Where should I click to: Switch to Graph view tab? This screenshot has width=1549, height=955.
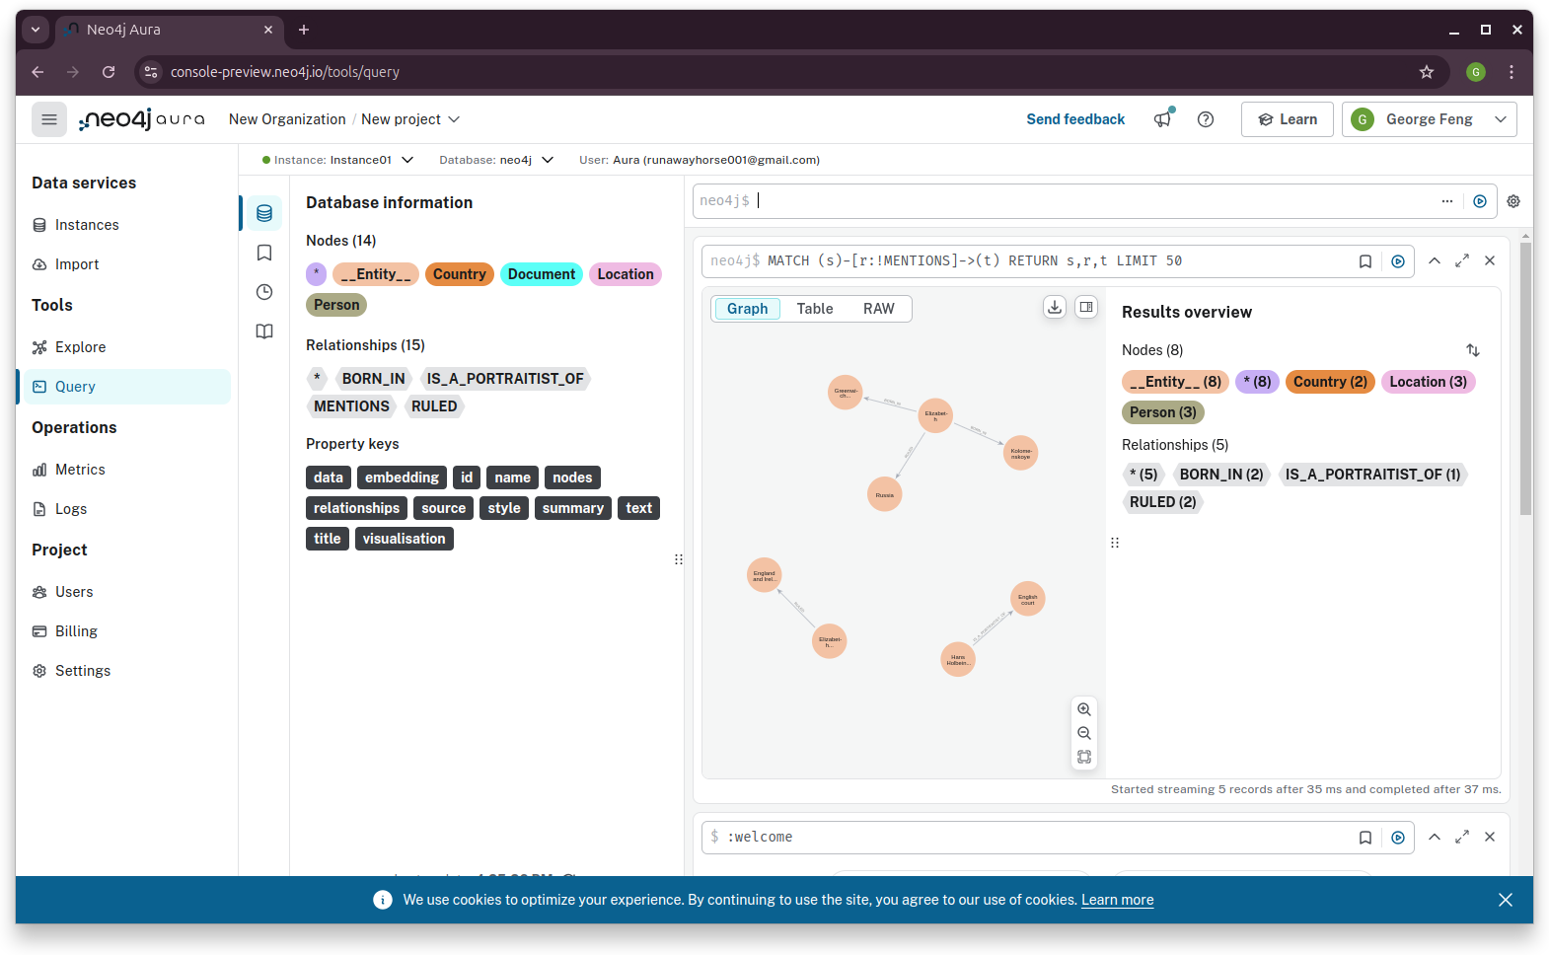click(x=747, y=309)
